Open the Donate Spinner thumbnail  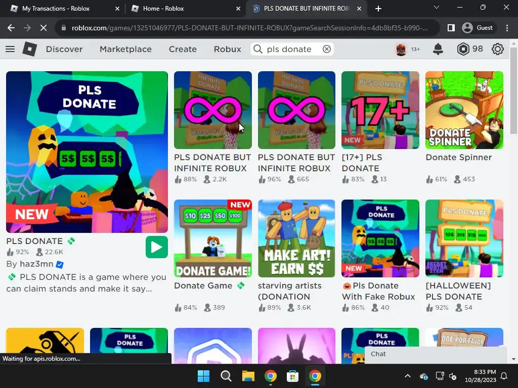pyautogui.click(x=464, y=110)
